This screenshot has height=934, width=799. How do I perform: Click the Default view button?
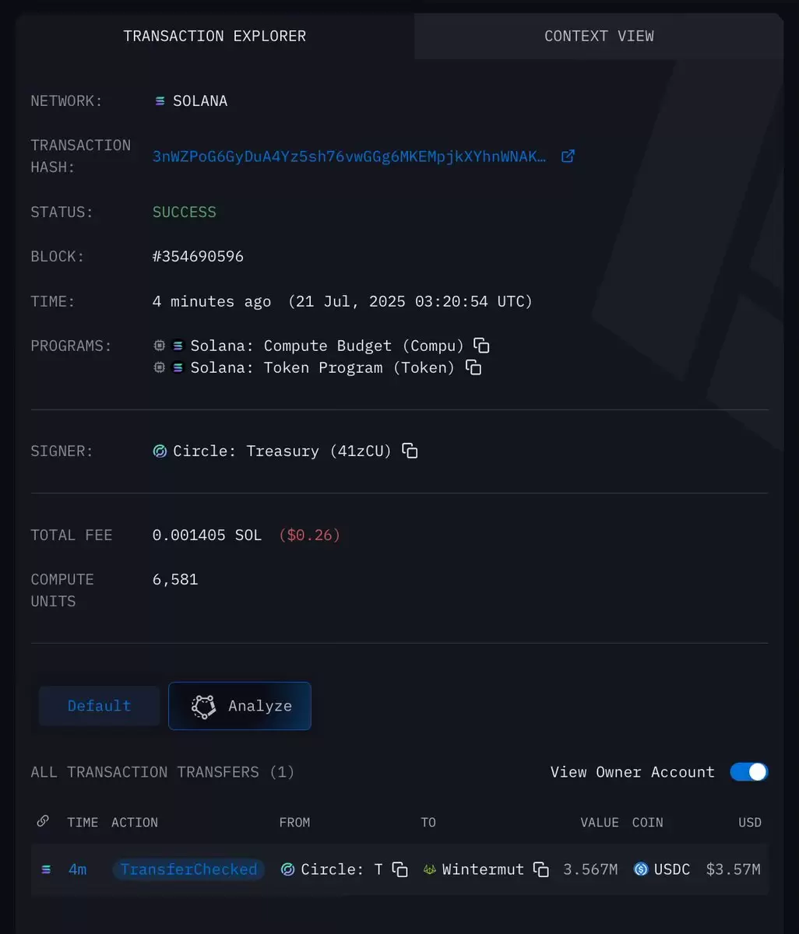[99, 706]
